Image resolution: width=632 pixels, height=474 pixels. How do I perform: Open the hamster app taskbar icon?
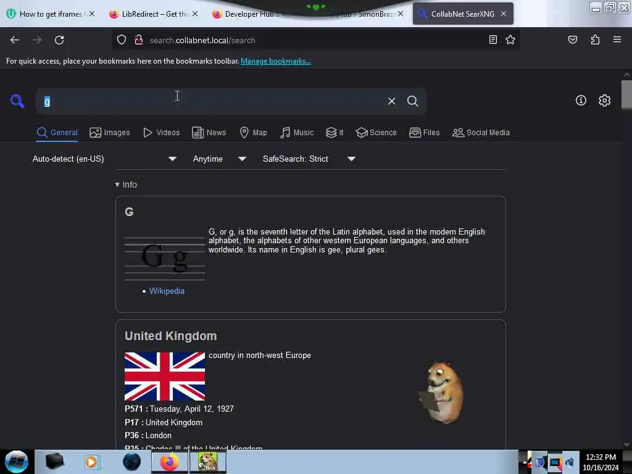pyautogui.click(x=207, y=462)
